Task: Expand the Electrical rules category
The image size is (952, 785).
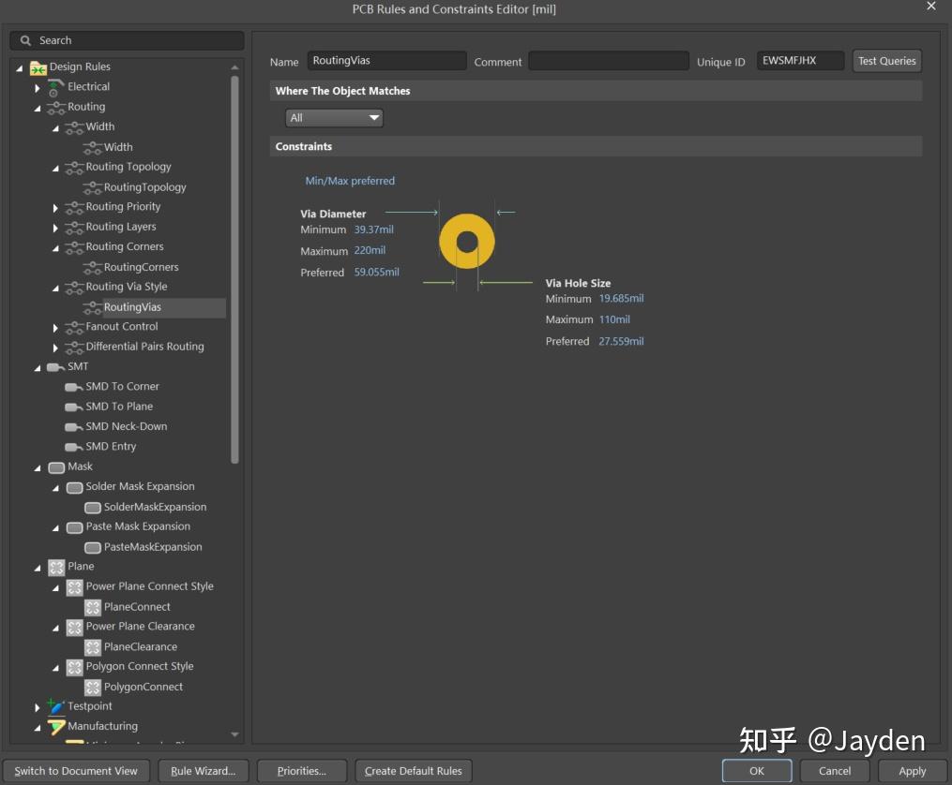Action: pos(37,88)
